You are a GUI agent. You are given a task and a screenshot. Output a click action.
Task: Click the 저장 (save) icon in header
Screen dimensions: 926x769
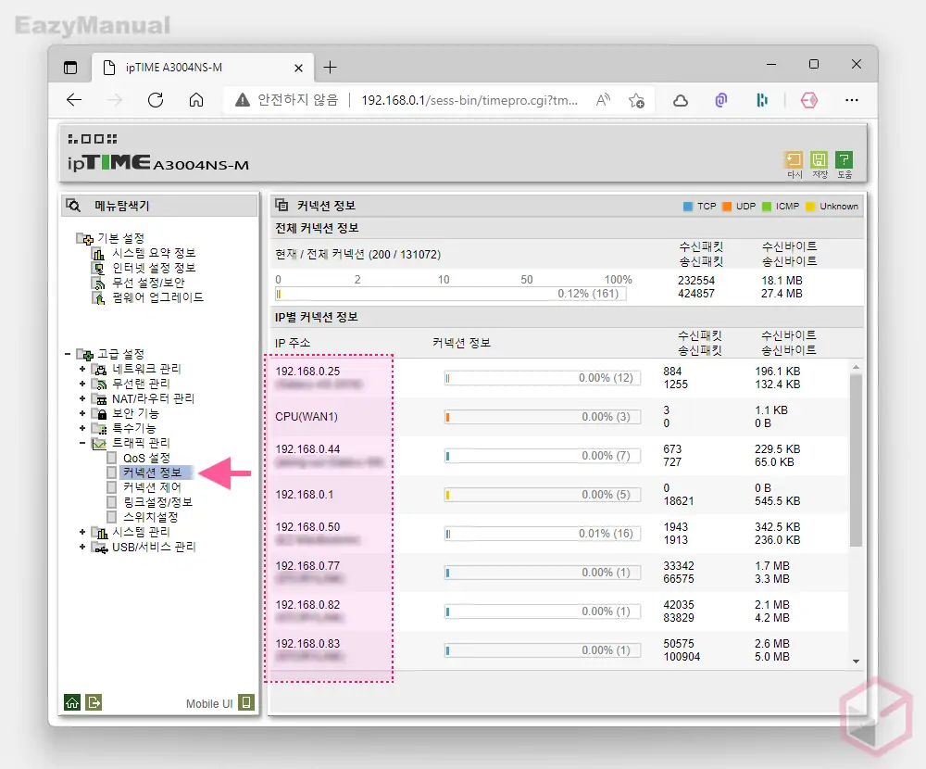click(819, 160)
